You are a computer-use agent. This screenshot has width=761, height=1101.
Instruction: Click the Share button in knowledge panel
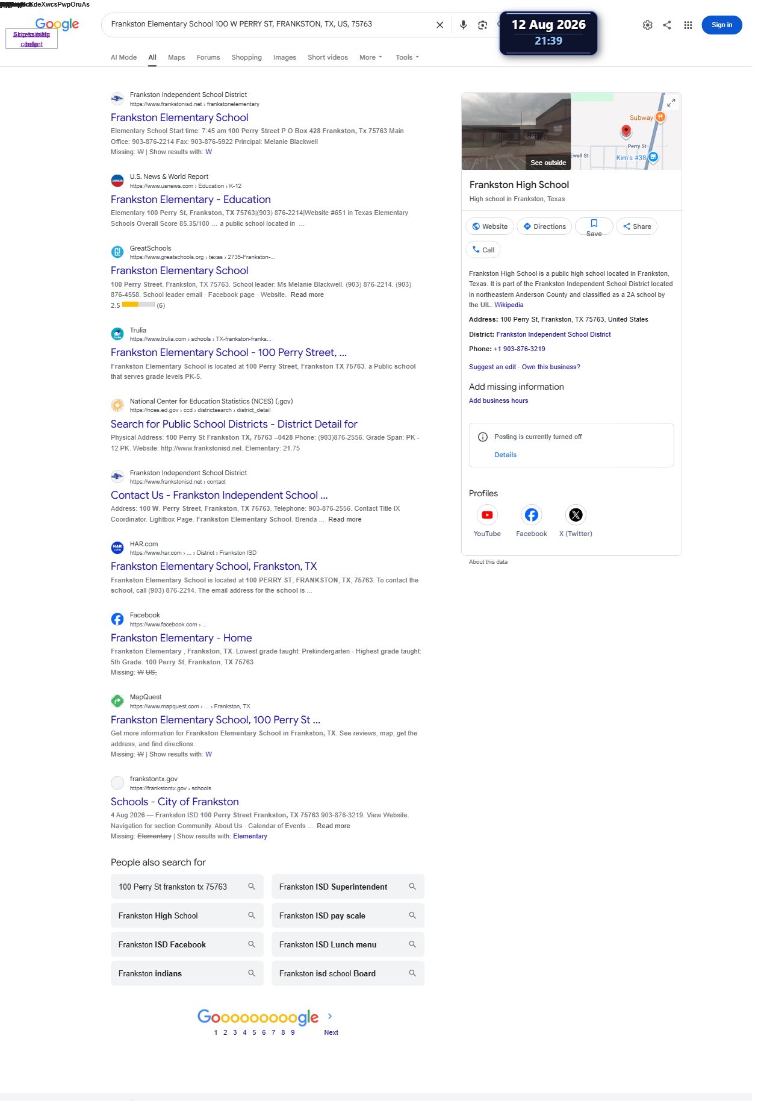(x=637, y=226)
